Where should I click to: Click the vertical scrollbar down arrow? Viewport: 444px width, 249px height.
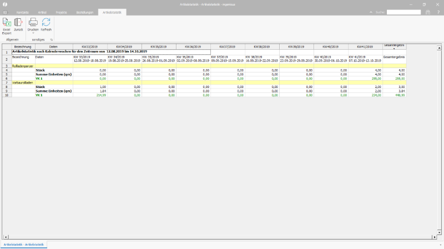click(x=439, y=232)
